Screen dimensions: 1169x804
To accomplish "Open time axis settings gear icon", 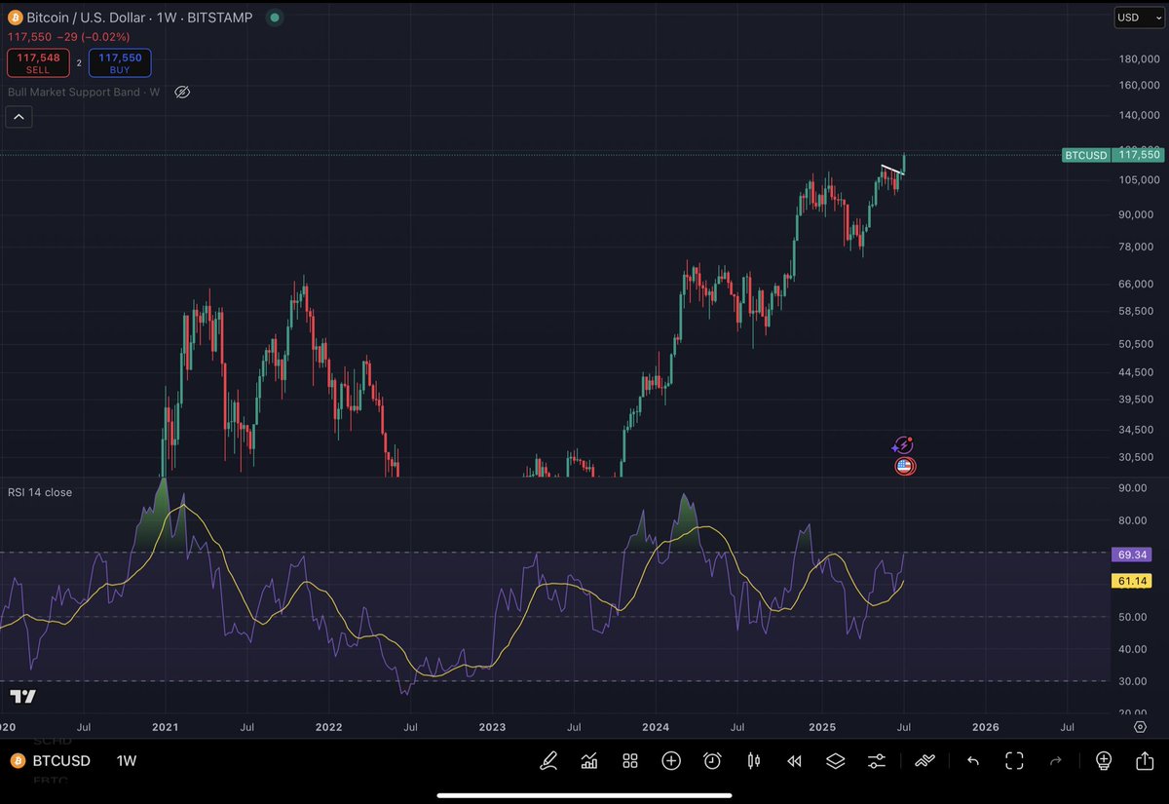I will [1139, 726].
